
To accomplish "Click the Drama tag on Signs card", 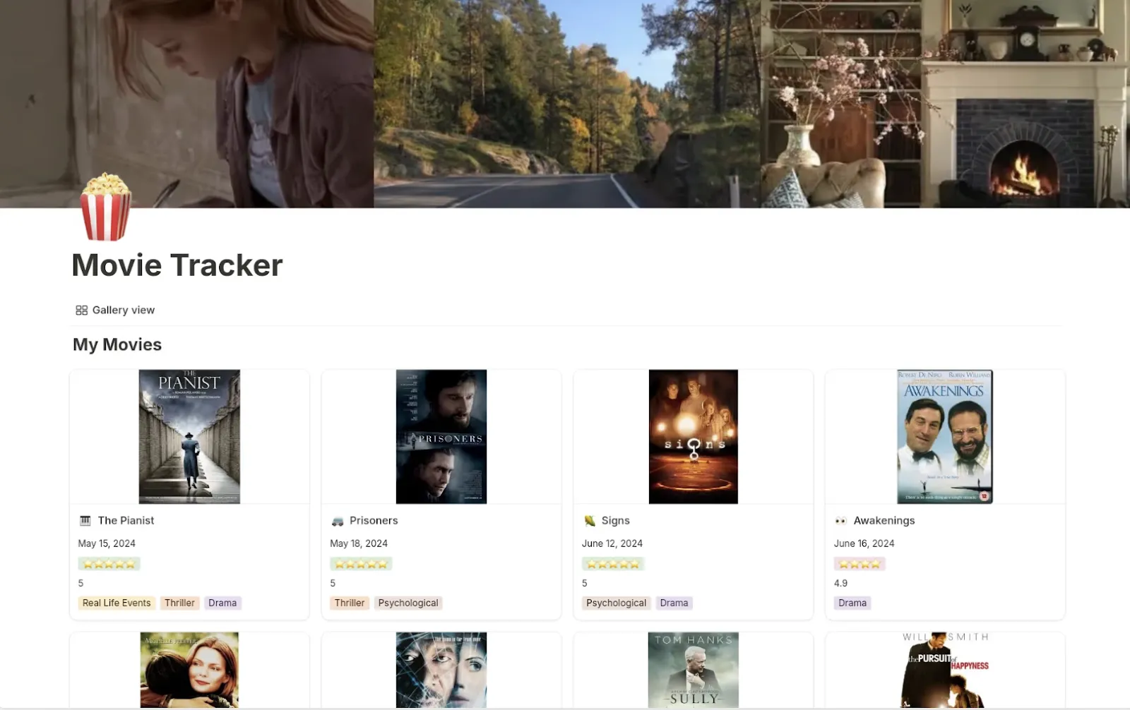I will point(674,603).
